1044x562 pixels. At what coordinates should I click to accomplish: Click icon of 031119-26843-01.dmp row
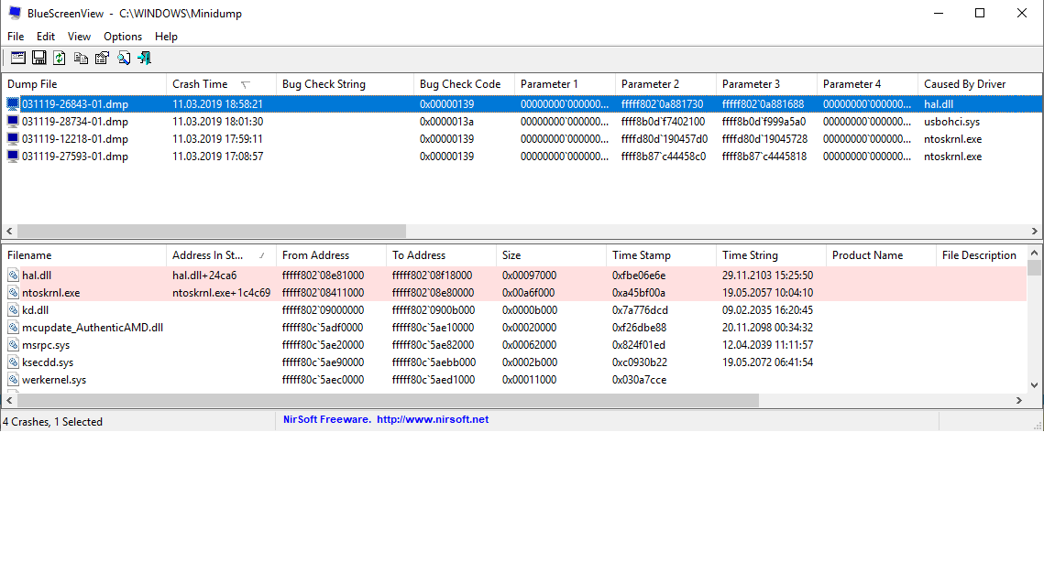pos(13,103)
